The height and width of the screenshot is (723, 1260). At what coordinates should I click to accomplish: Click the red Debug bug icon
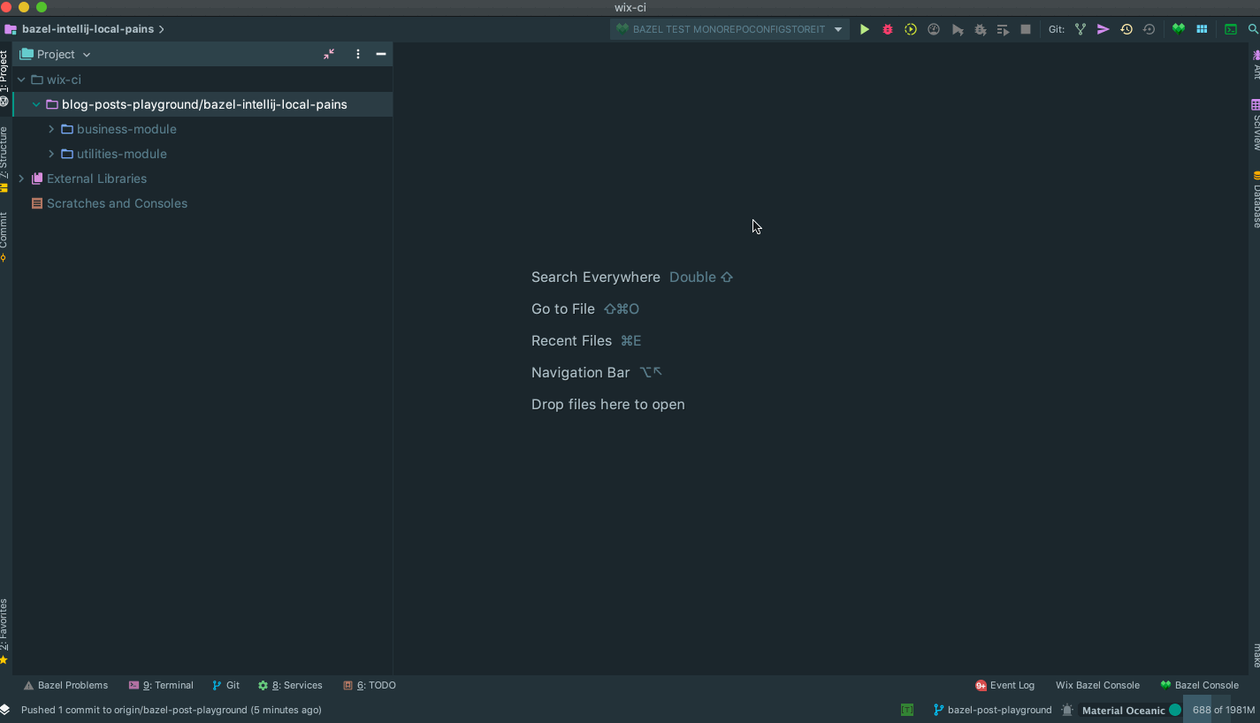888,29
